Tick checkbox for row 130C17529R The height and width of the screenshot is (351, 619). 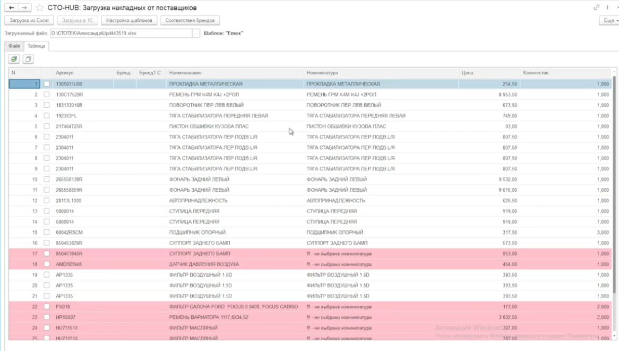pyautogui.click(x=47, y=95)
